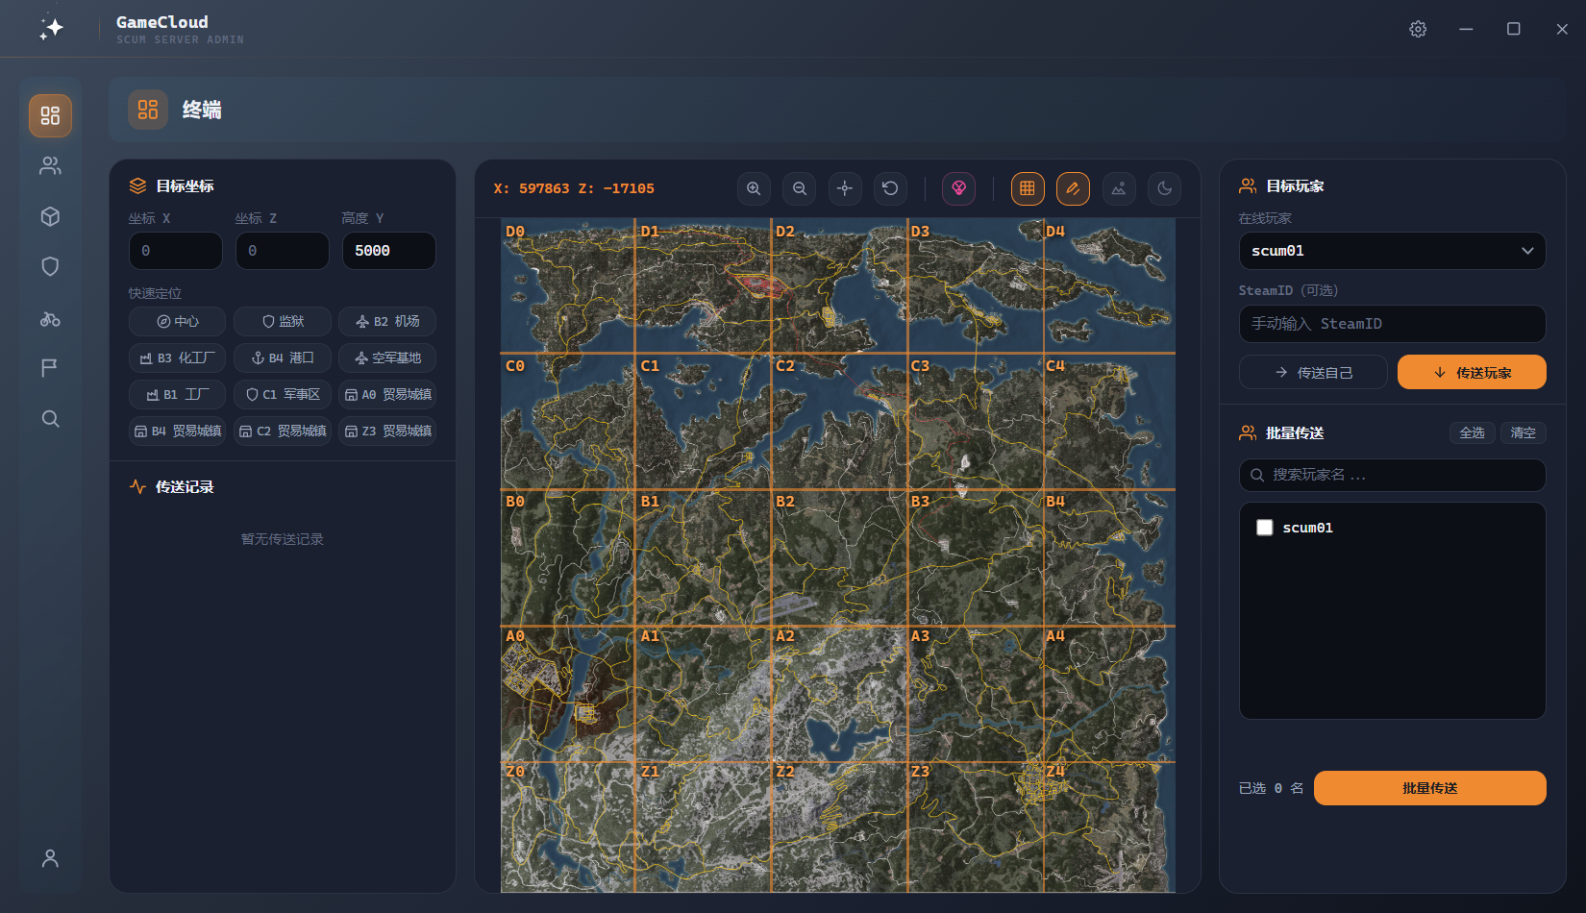Select 空军基地 quick location
This screenshot has width=1586, height=913.
pos(387,358)
